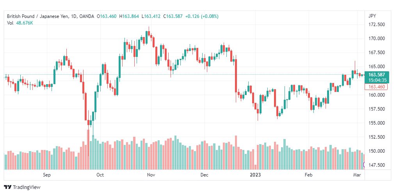This screenshot has width=395, height=194.
Task: Open the JPY currency label on price axis
Action: pyautogui.click(x=372, y=16)
